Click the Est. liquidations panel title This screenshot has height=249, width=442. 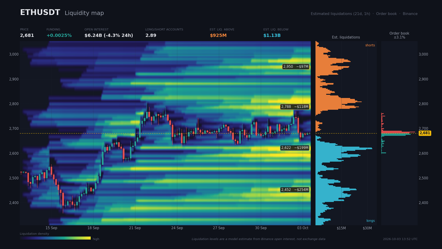(x=346, y=37)
